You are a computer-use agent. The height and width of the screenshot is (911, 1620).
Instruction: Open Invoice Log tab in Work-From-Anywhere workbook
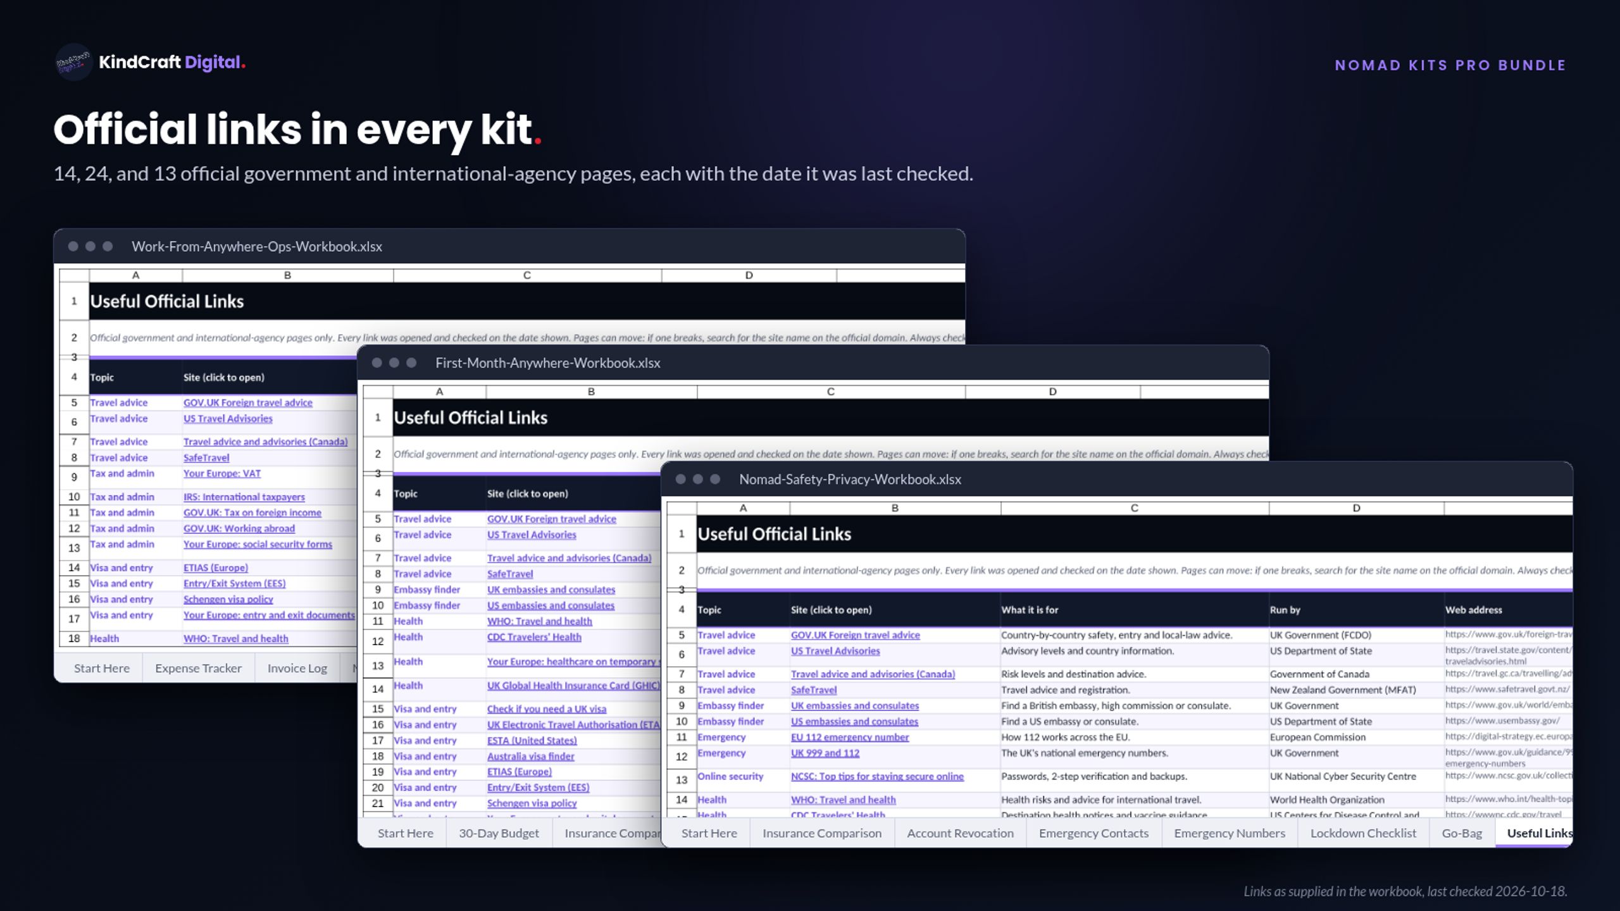[297, 668]
